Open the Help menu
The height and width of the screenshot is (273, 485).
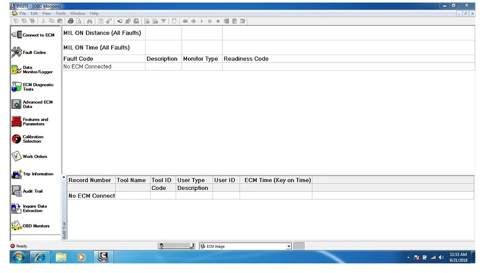[x=94, y=13]
